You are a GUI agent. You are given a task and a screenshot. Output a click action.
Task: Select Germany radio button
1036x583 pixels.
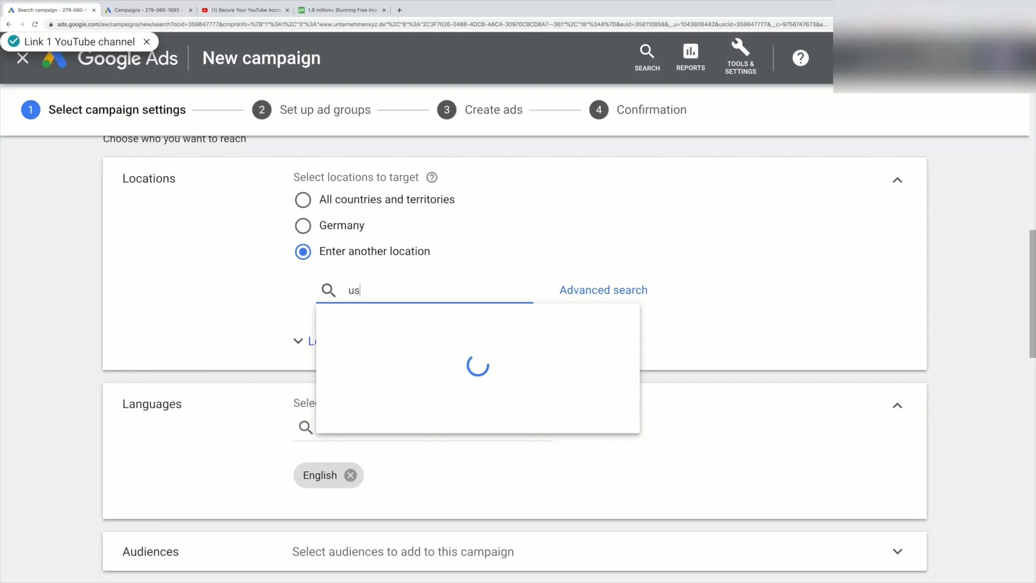tap(302, 225)
